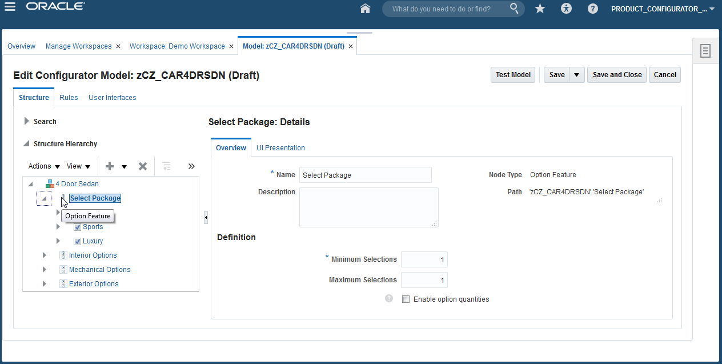Click the accessibility settings icon
The image size is (722, 364).
click(x=566, y=9)
